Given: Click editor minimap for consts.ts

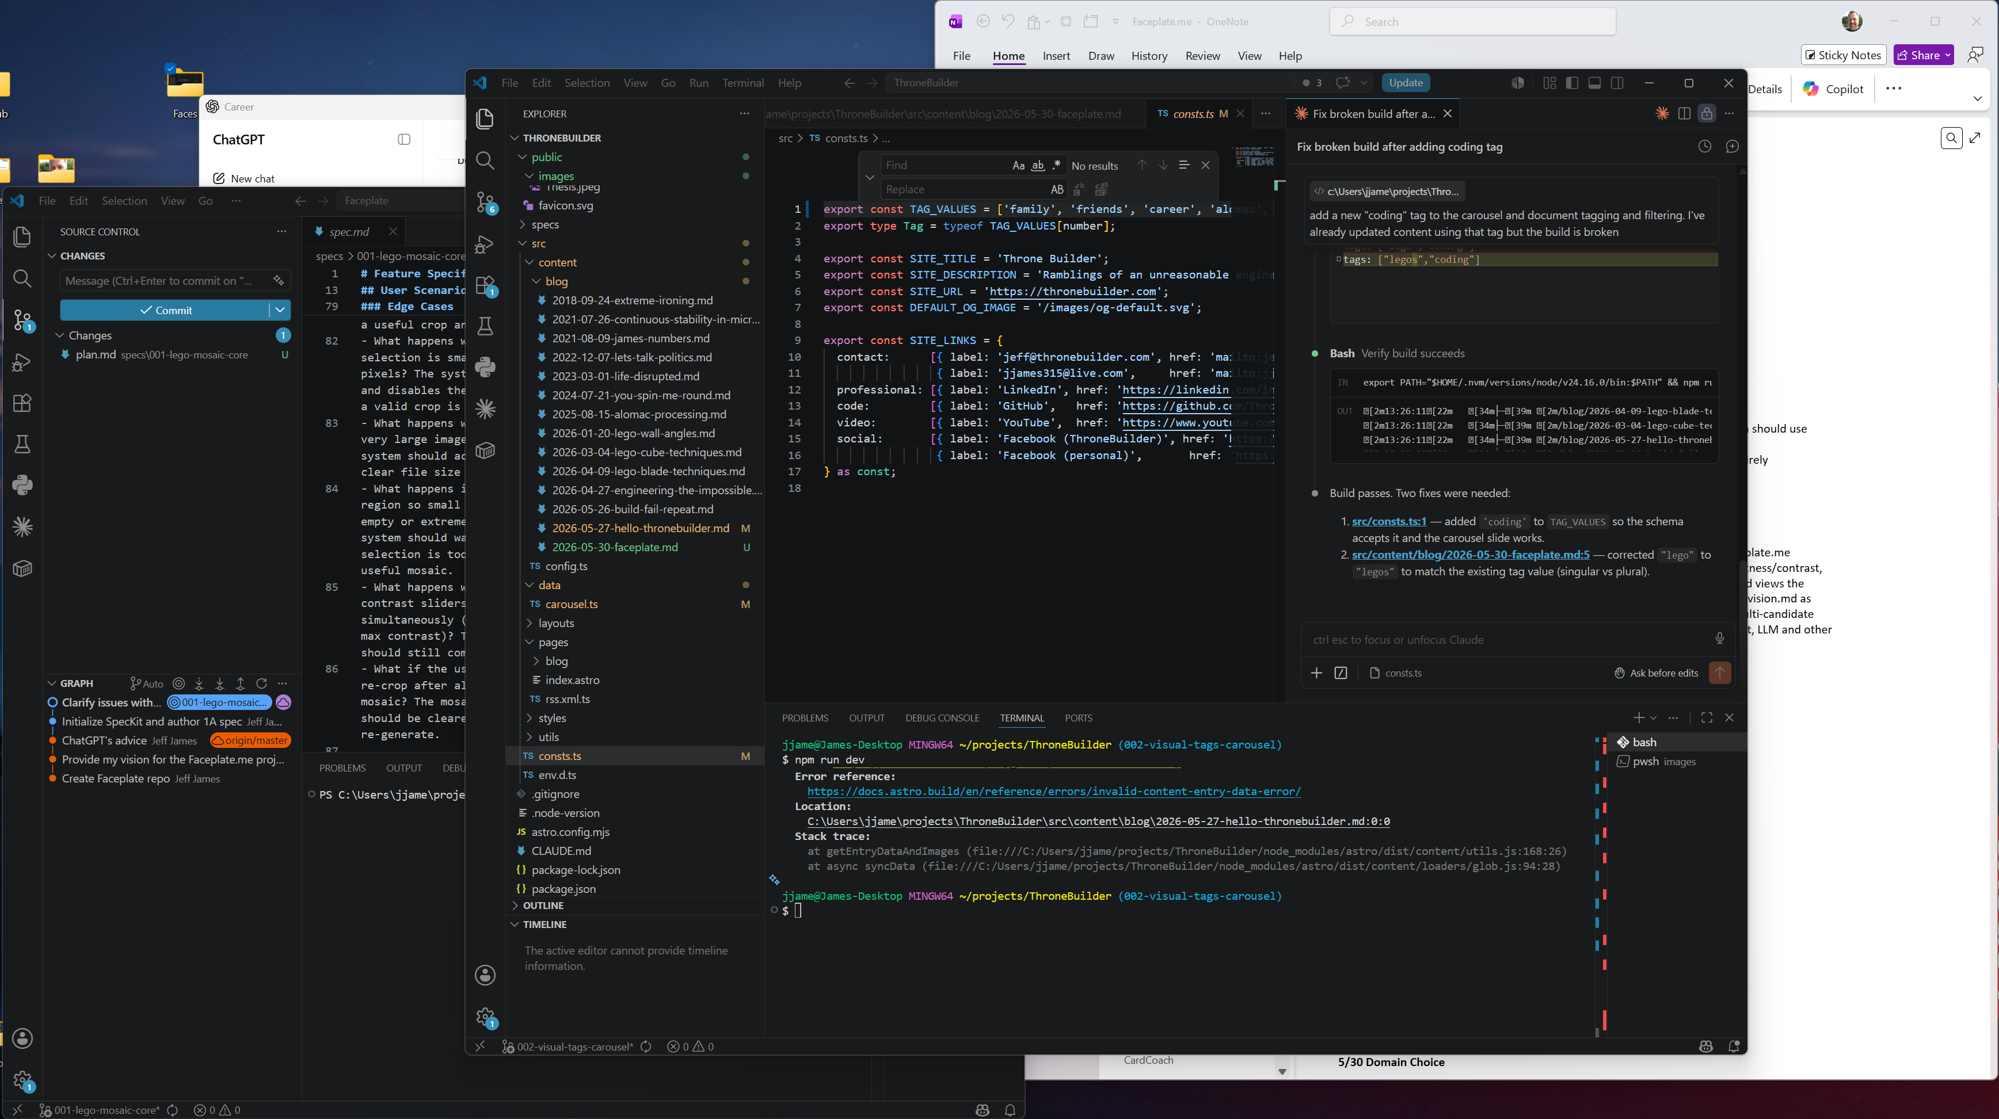Looking at the screenshot, I should pyautogui.click(x=1252, y=156).
